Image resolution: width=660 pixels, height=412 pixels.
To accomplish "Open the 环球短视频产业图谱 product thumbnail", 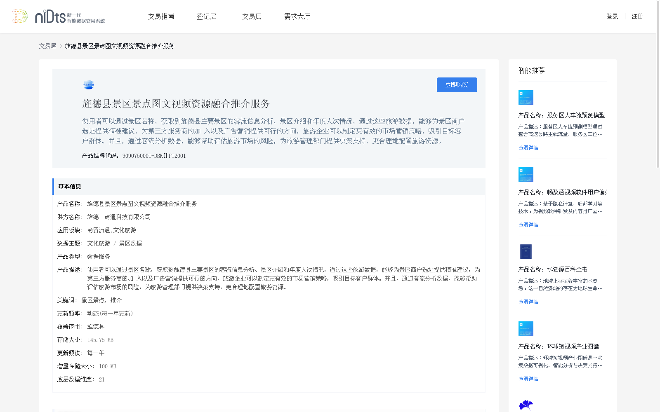I will pos(526,329).
